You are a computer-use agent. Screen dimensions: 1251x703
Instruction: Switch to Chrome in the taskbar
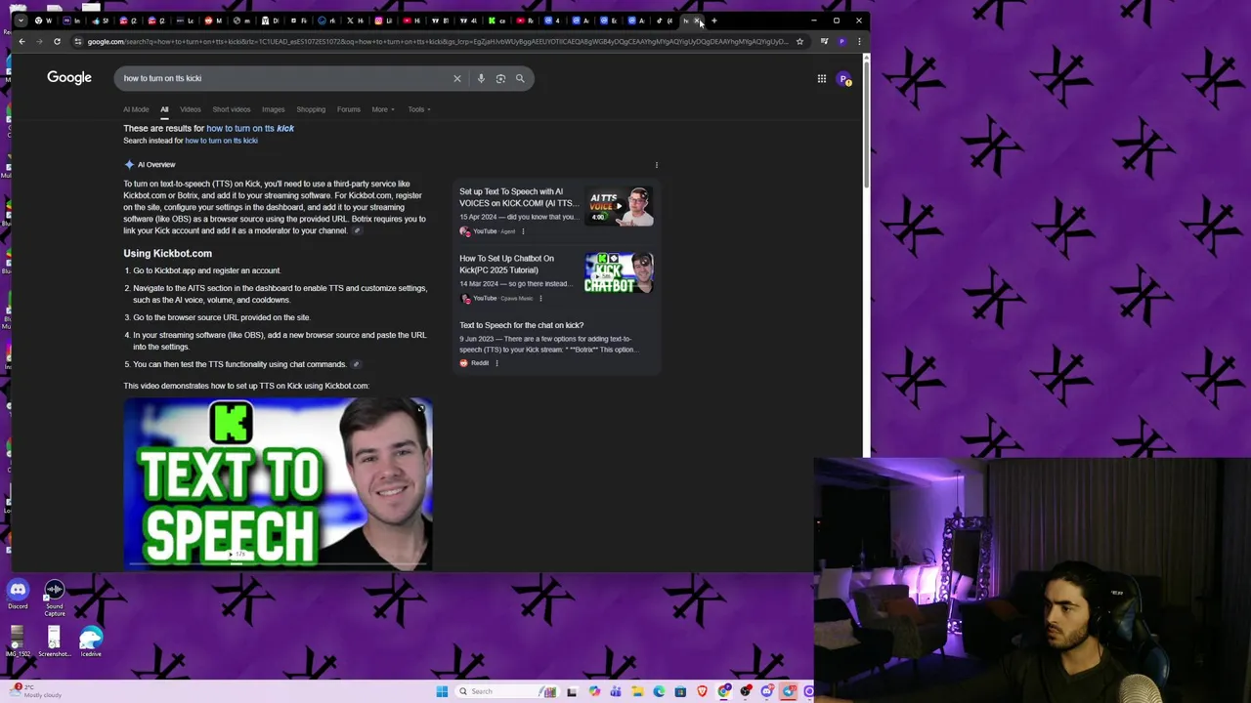point(723,691)
